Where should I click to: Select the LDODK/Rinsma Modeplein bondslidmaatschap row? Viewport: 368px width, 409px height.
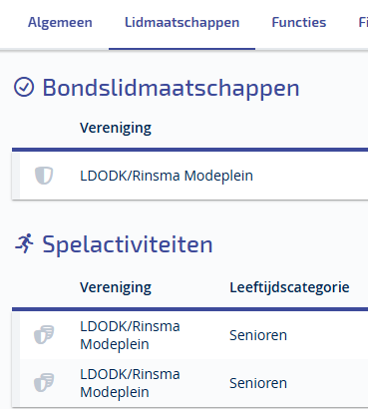[x=190, y=176]
